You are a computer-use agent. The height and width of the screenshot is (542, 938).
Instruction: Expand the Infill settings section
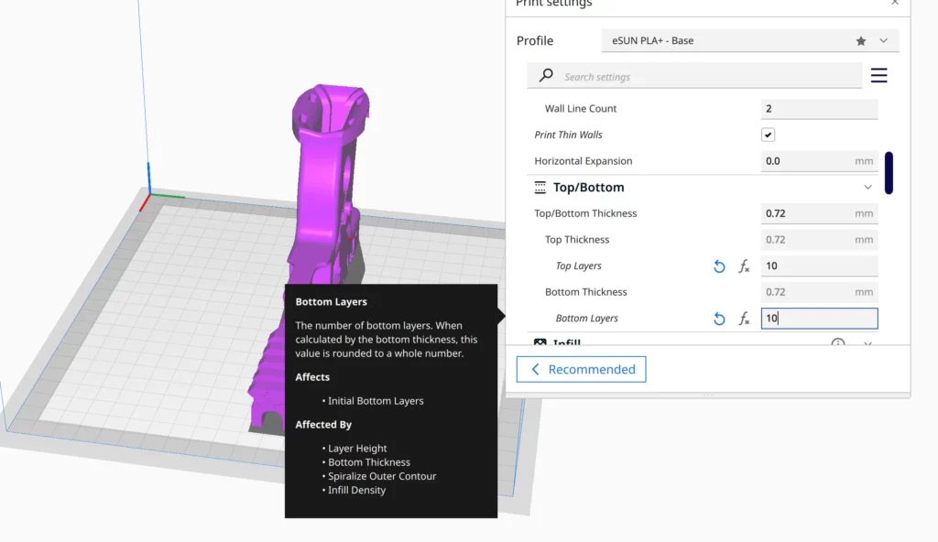click(867, 343)
